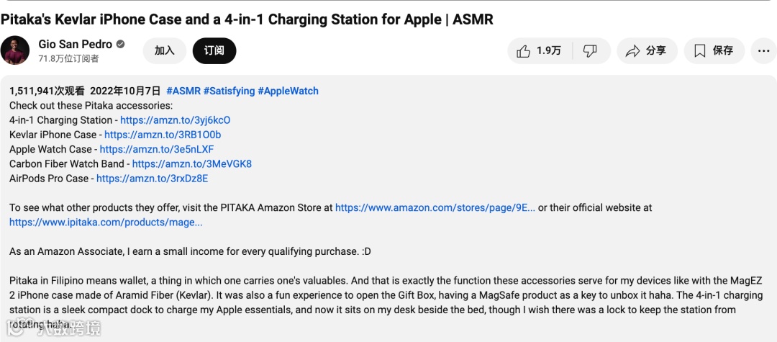Open the ipitaka.com official website link
The width and height of the screenshot is (777, 342).
(106, 222)
